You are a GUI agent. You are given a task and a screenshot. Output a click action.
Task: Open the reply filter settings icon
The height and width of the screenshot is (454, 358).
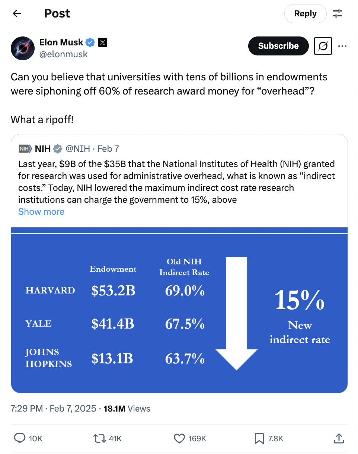click(338, 14)
